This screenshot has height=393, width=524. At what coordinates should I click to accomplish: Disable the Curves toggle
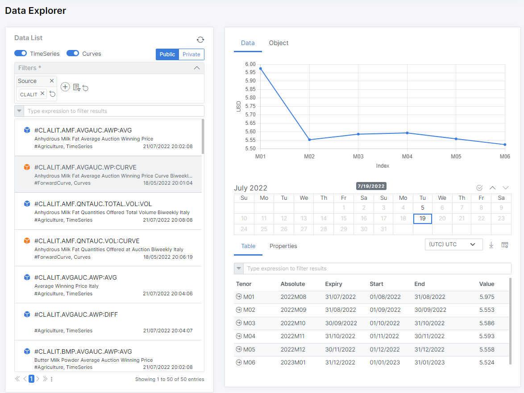click(73, 54)
